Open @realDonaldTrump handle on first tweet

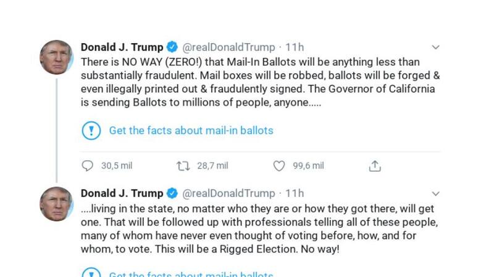pos(228,47)
